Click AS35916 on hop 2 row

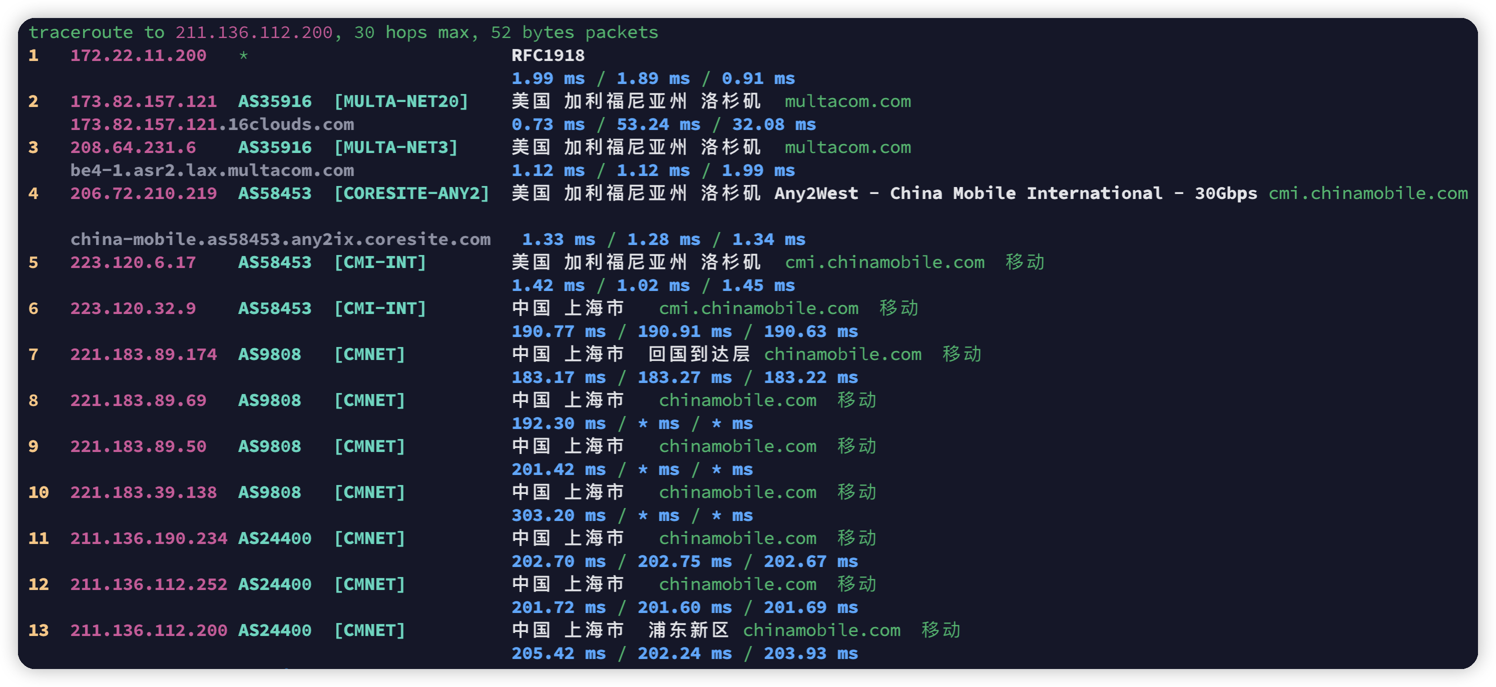coord(275,101)
